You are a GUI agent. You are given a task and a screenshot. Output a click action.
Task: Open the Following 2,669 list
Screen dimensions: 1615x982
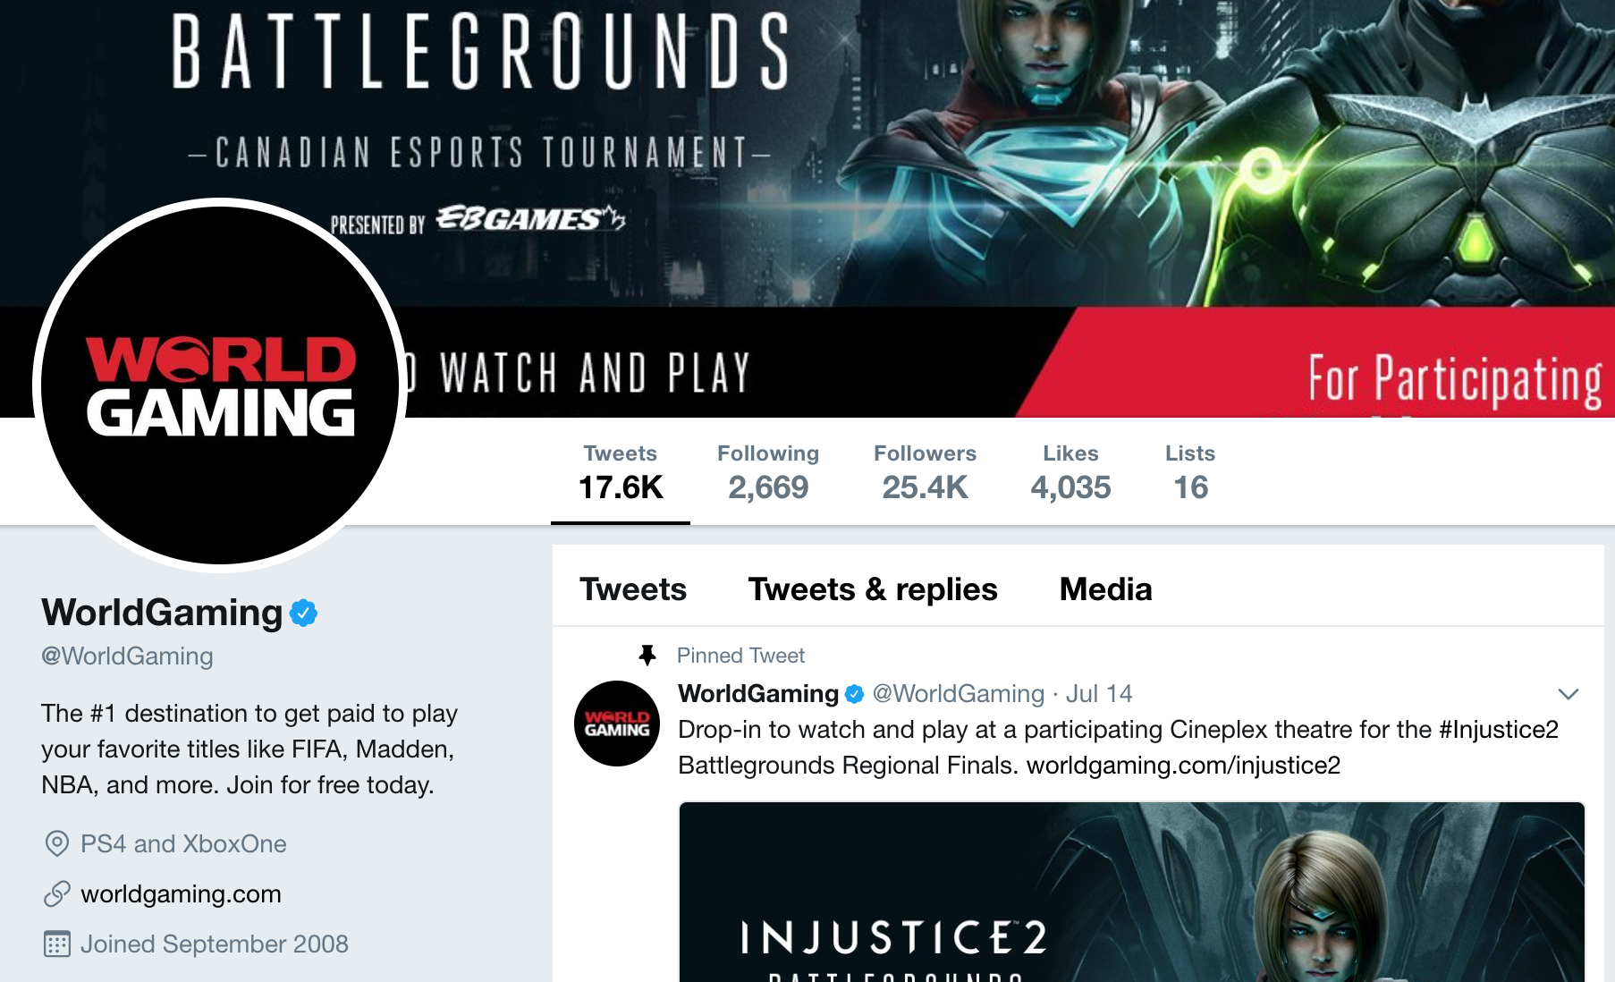point(768,473)
